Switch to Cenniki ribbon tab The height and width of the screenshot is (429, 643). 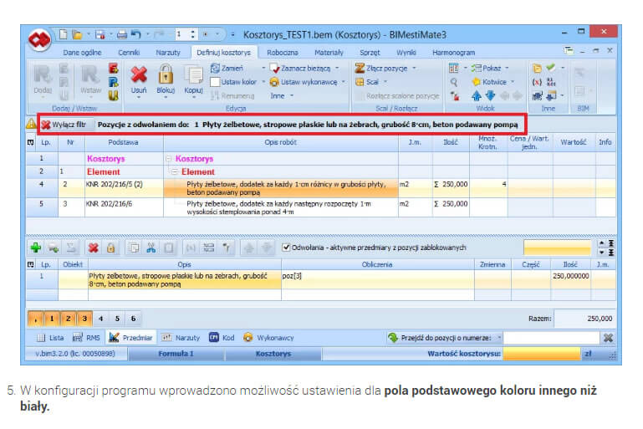tap(129, 53)
